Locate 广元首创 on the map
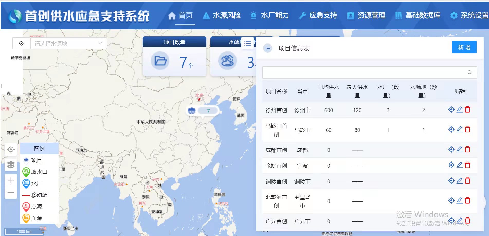The image size is (489, 236). pyautogui.click(x=451, y=221)
